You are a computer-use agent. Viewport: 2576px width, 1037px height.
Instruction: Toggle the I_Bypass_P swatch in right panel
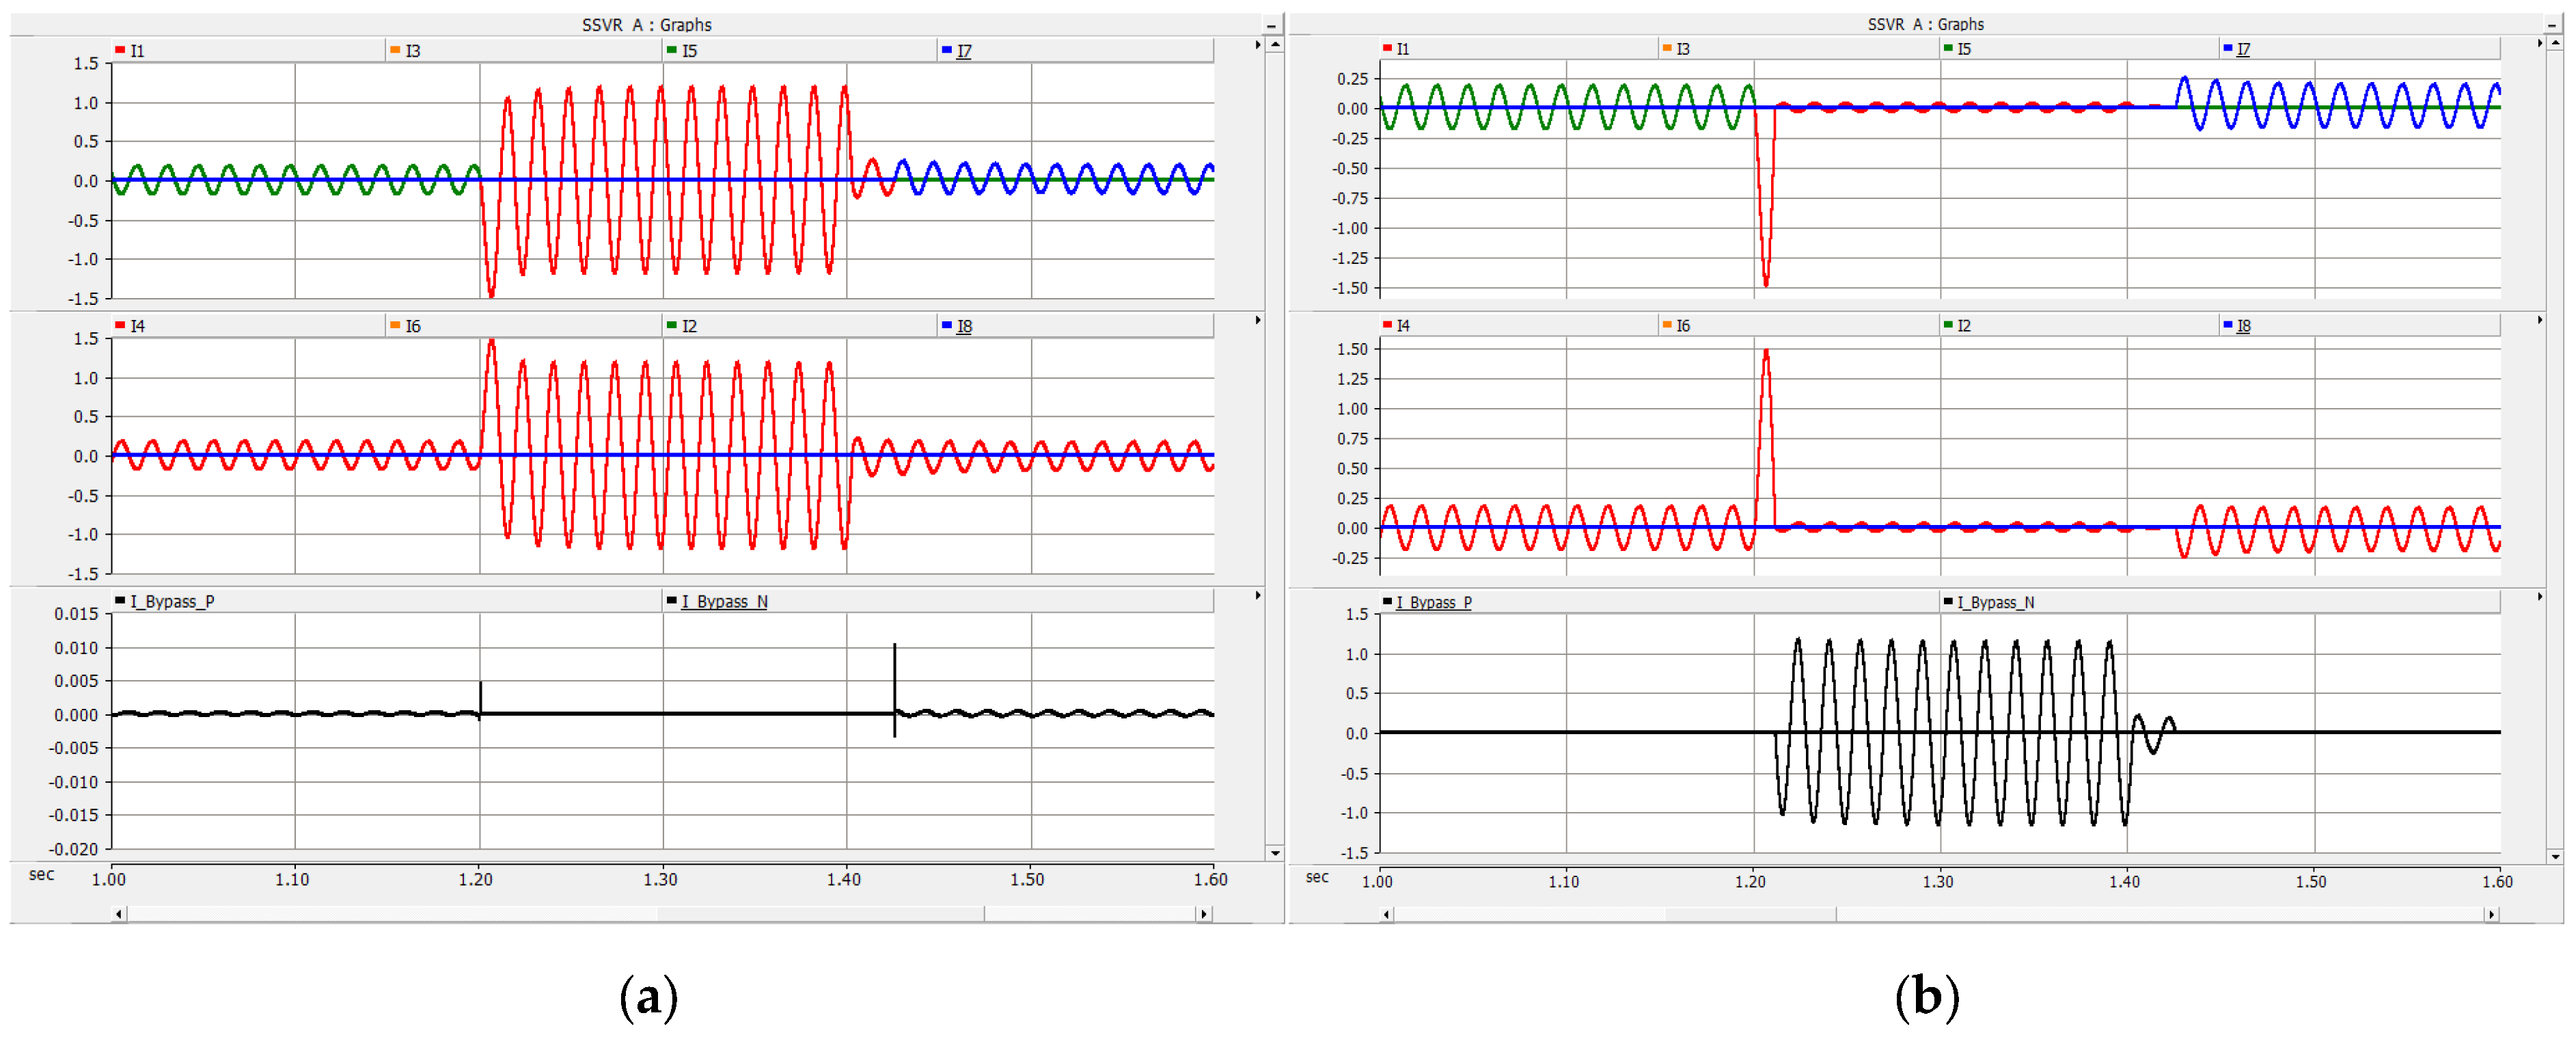click(x=1387, y=602)
